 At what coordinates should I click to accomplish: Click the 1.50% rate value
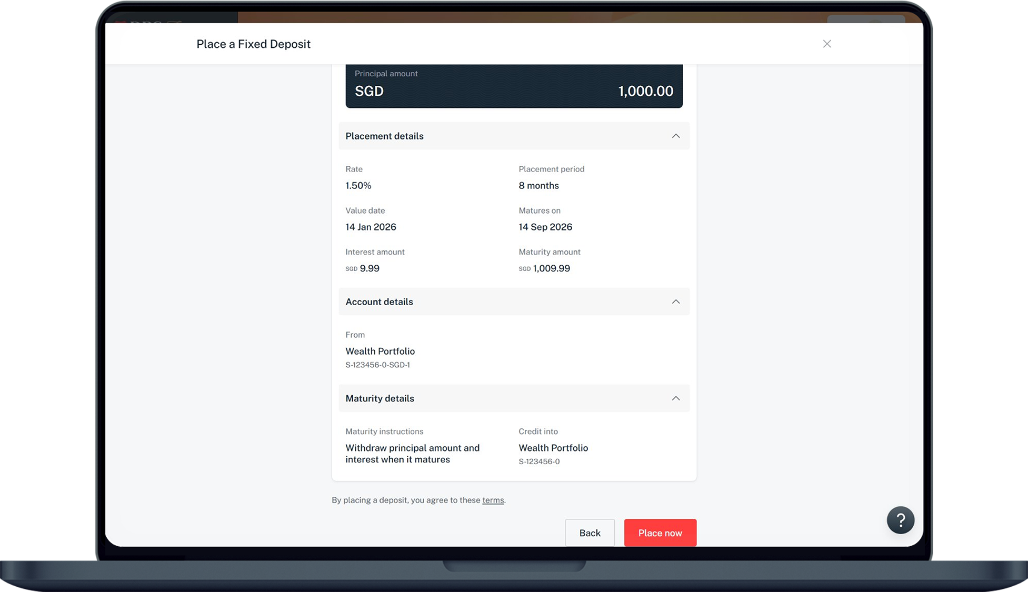(x=358, y=185)
